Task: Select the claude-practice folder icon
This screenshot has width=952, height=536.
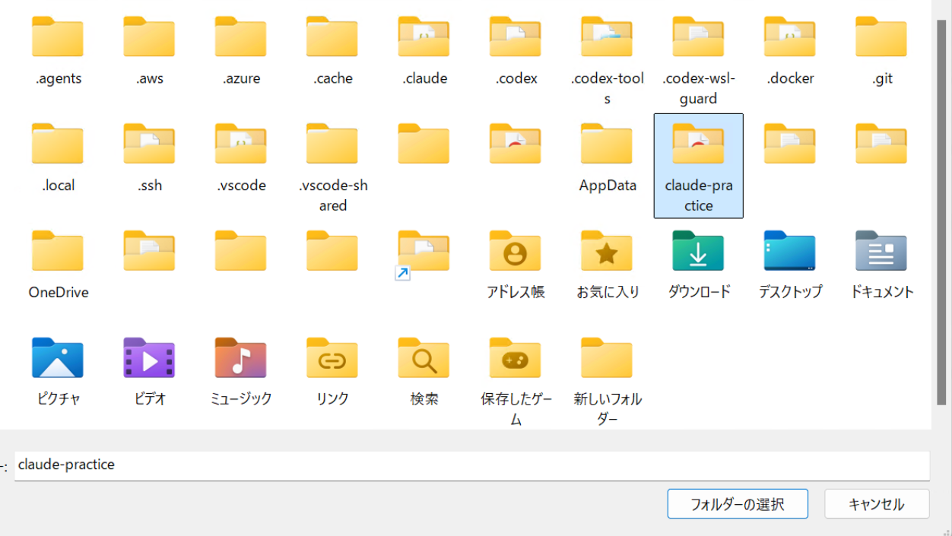Action: click(699, 144)
